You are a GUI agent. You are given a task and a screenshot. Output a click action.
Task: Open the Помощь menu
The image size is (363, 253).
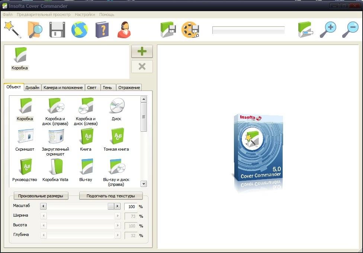coord(107,14)
